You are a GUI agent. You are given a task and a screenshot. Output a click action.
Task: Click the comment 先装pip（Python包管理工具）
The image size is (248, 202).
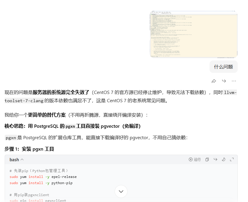point(39,171)
